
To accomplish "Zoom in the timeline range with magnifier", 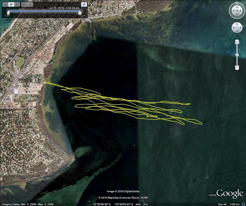I will coord(30,5).
